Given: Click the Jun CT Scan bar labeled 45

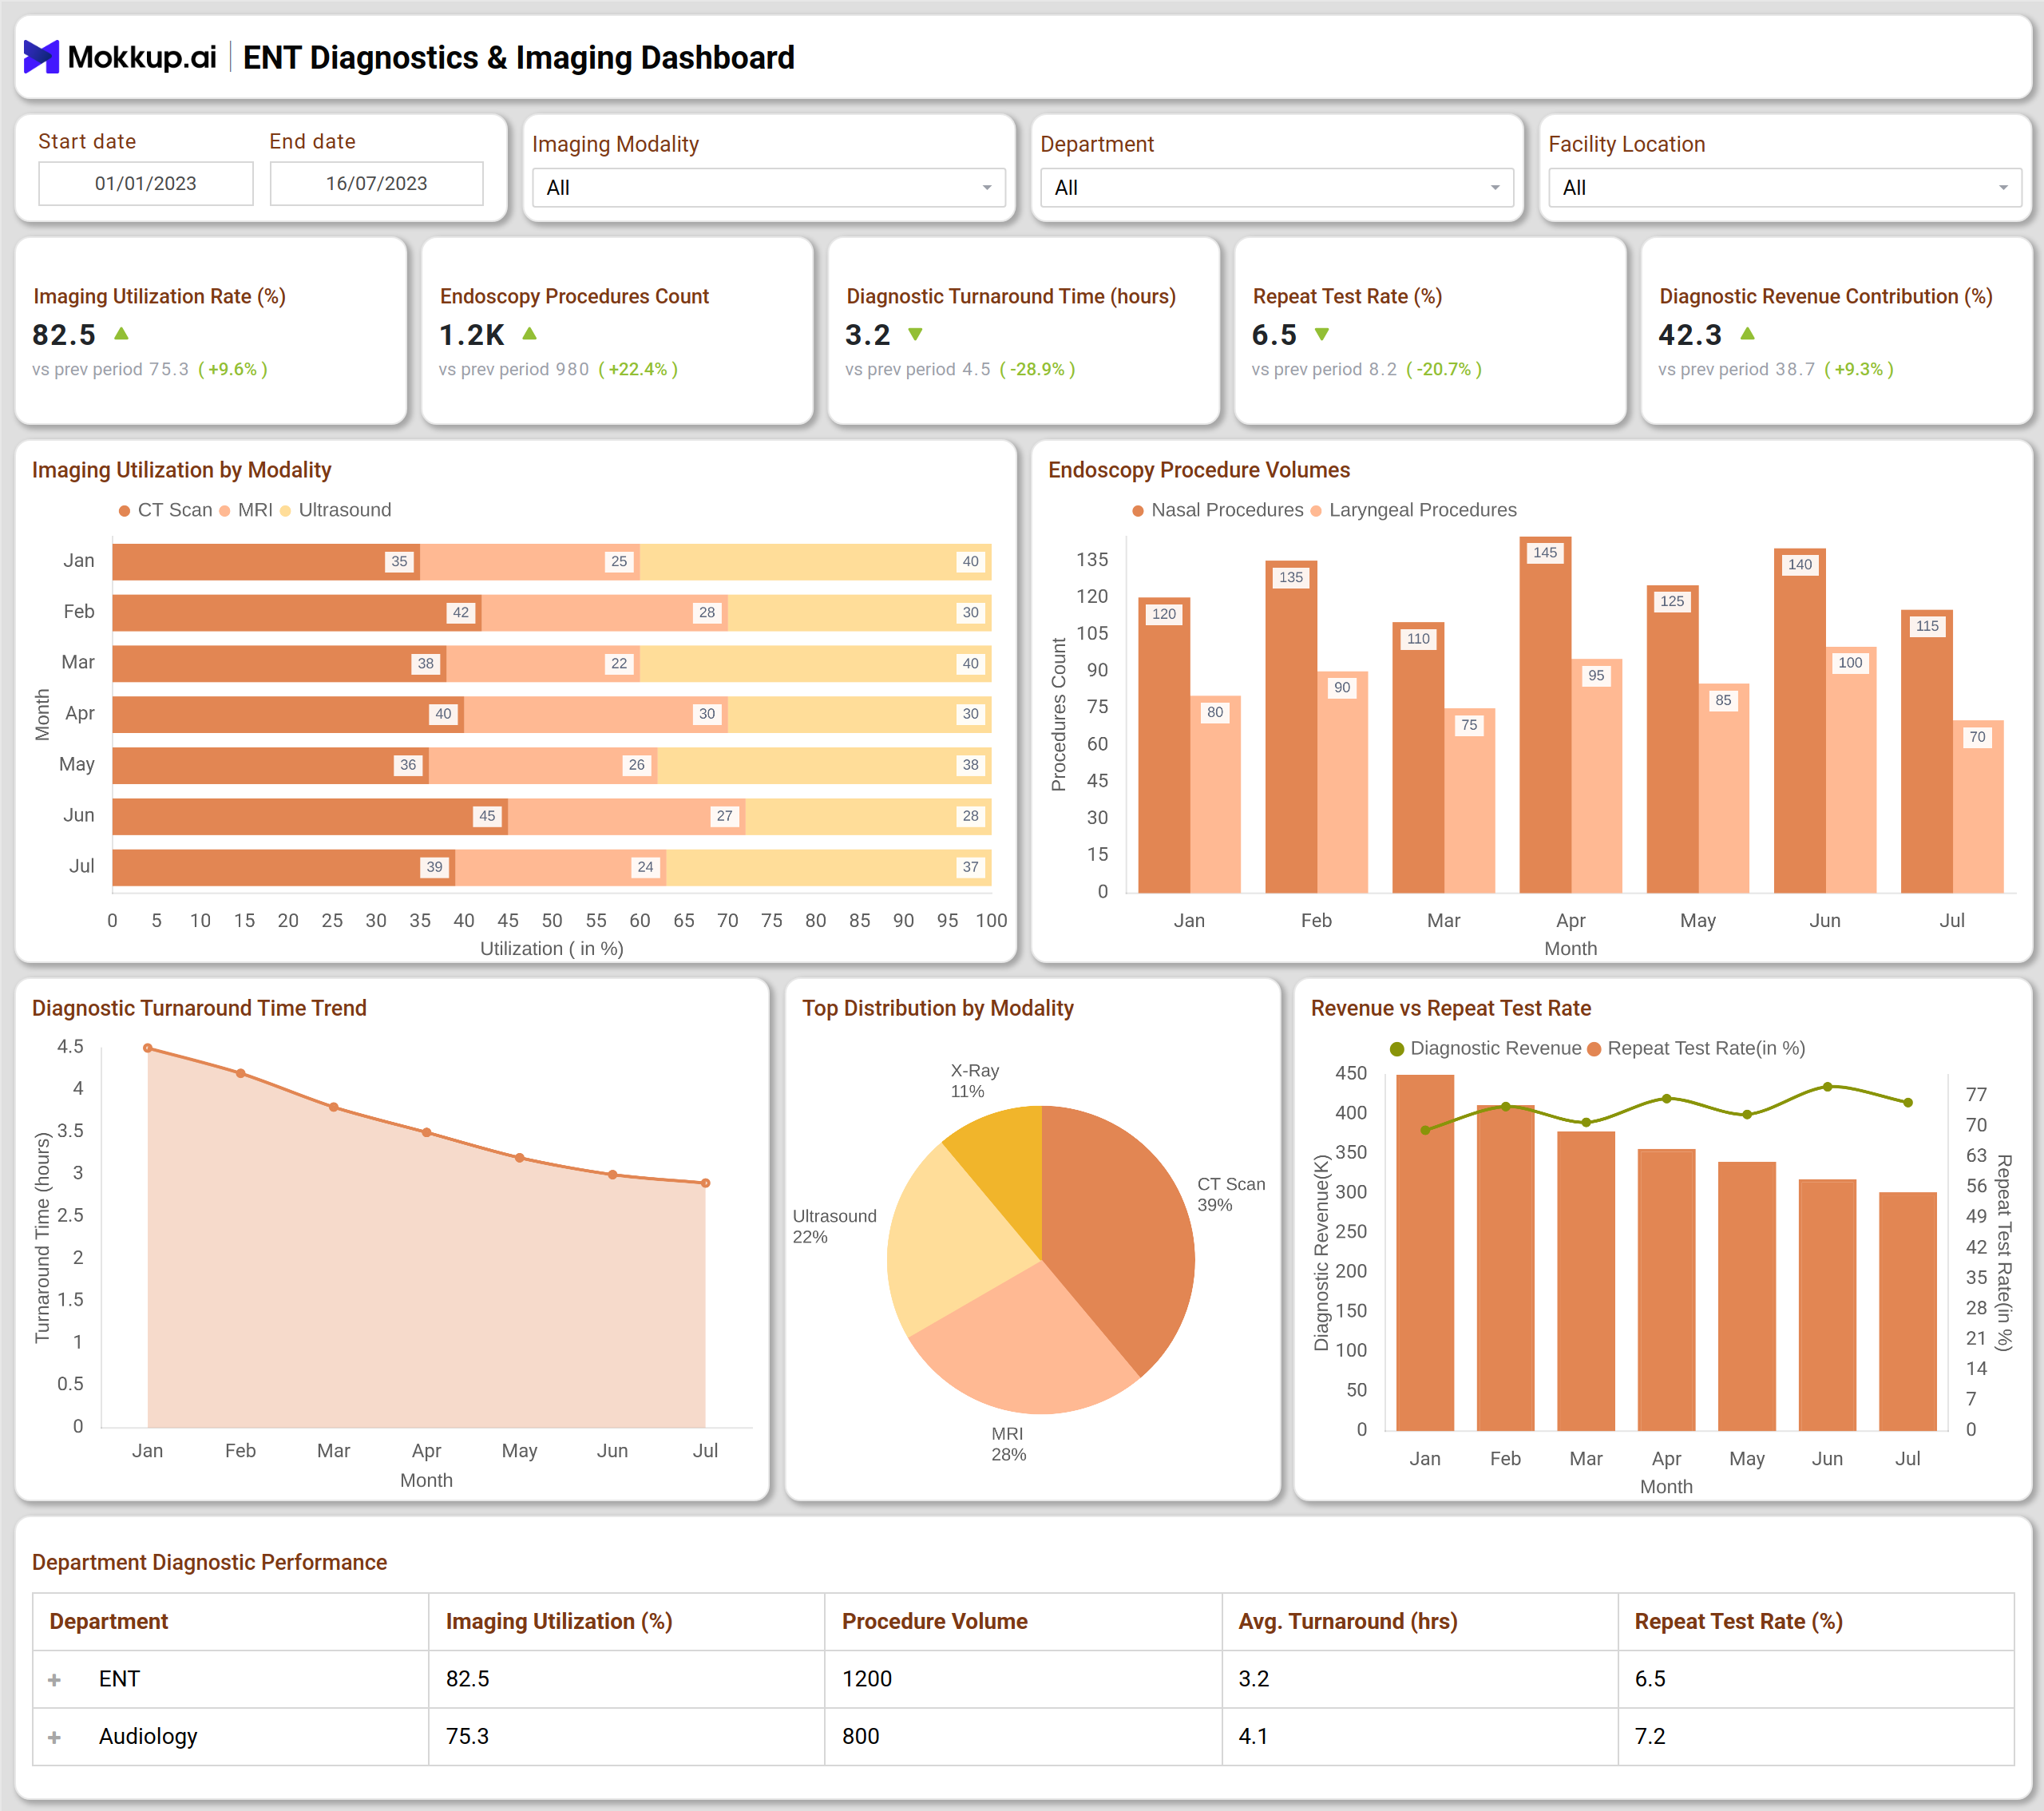Looking at the screenshot, I should pos(310,817).
